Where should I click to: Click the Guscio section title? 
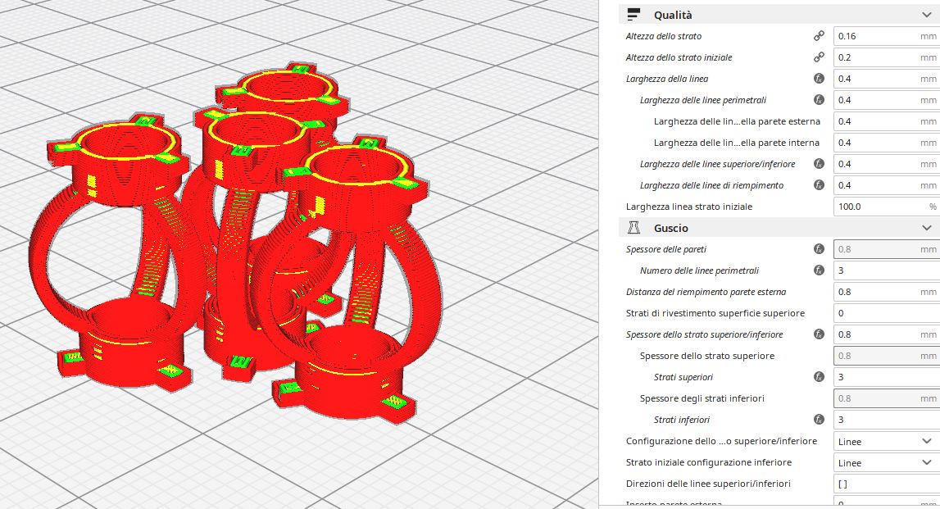point(671,228)
